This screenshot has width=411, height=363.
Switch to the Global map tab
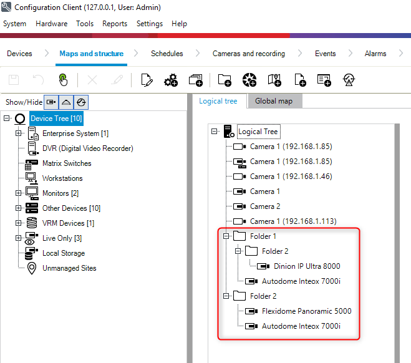point(273,101)
